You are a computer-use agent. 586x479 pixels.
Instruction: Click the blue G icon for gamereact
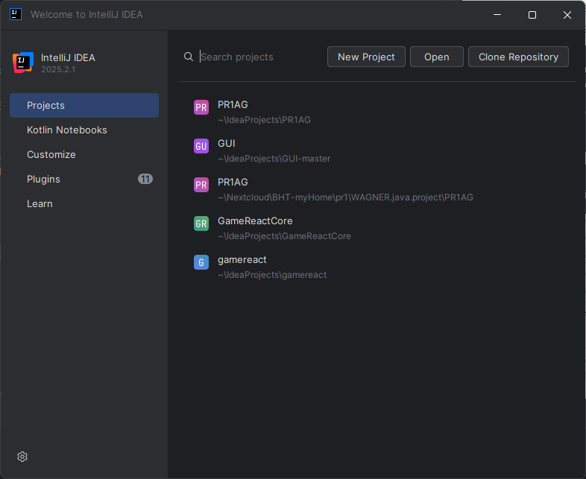pos(201,262)
